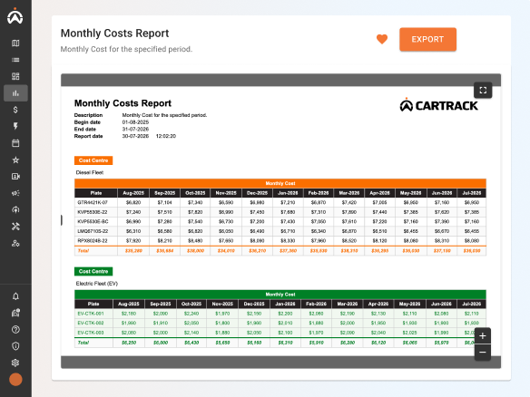This screenshot has width=530, height=397.
Task: Toggle the favorite heart icon
Action: [382, 39]
